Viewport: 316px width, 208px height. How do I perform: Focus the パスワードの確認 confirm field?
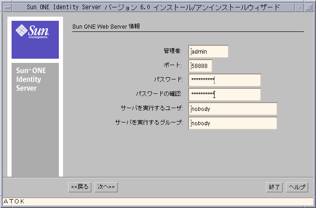[x=225, y=94]
